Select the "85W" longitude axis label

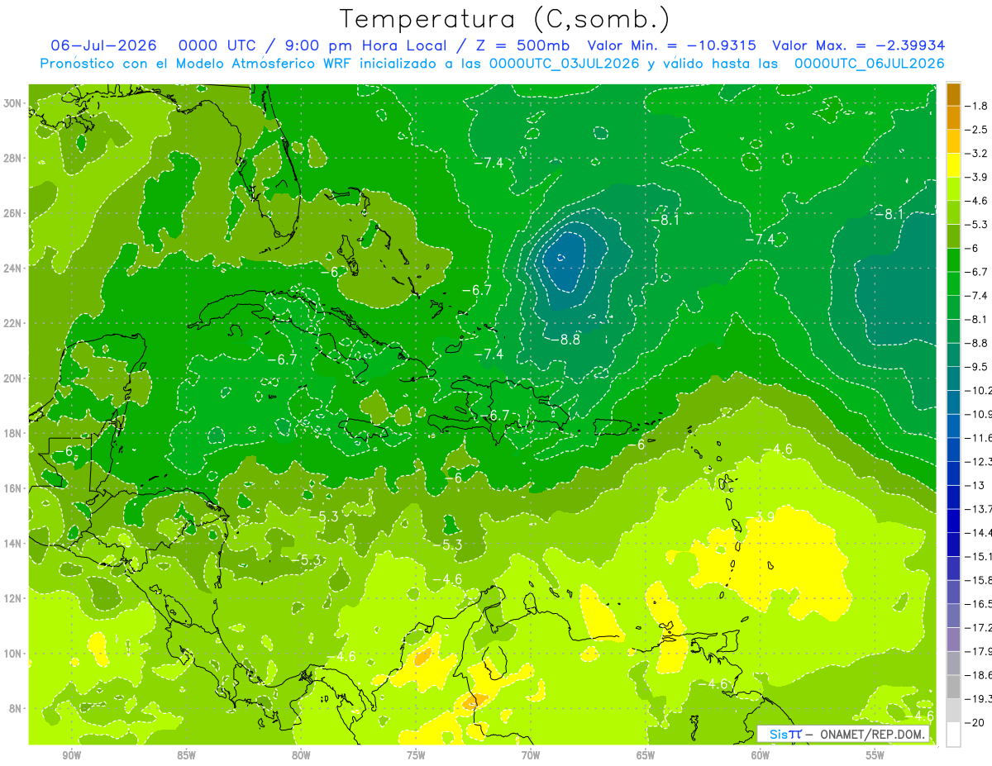click(x=186, y=755)
